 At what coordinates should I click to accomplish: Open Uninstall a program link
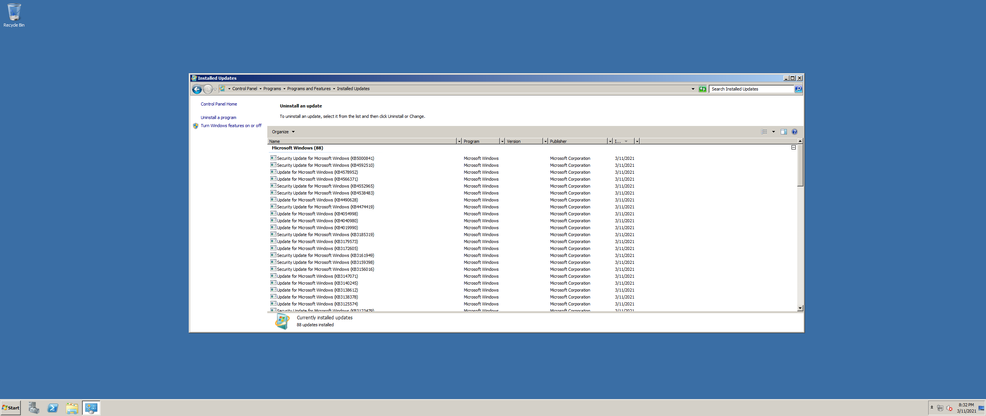[218, 117]
